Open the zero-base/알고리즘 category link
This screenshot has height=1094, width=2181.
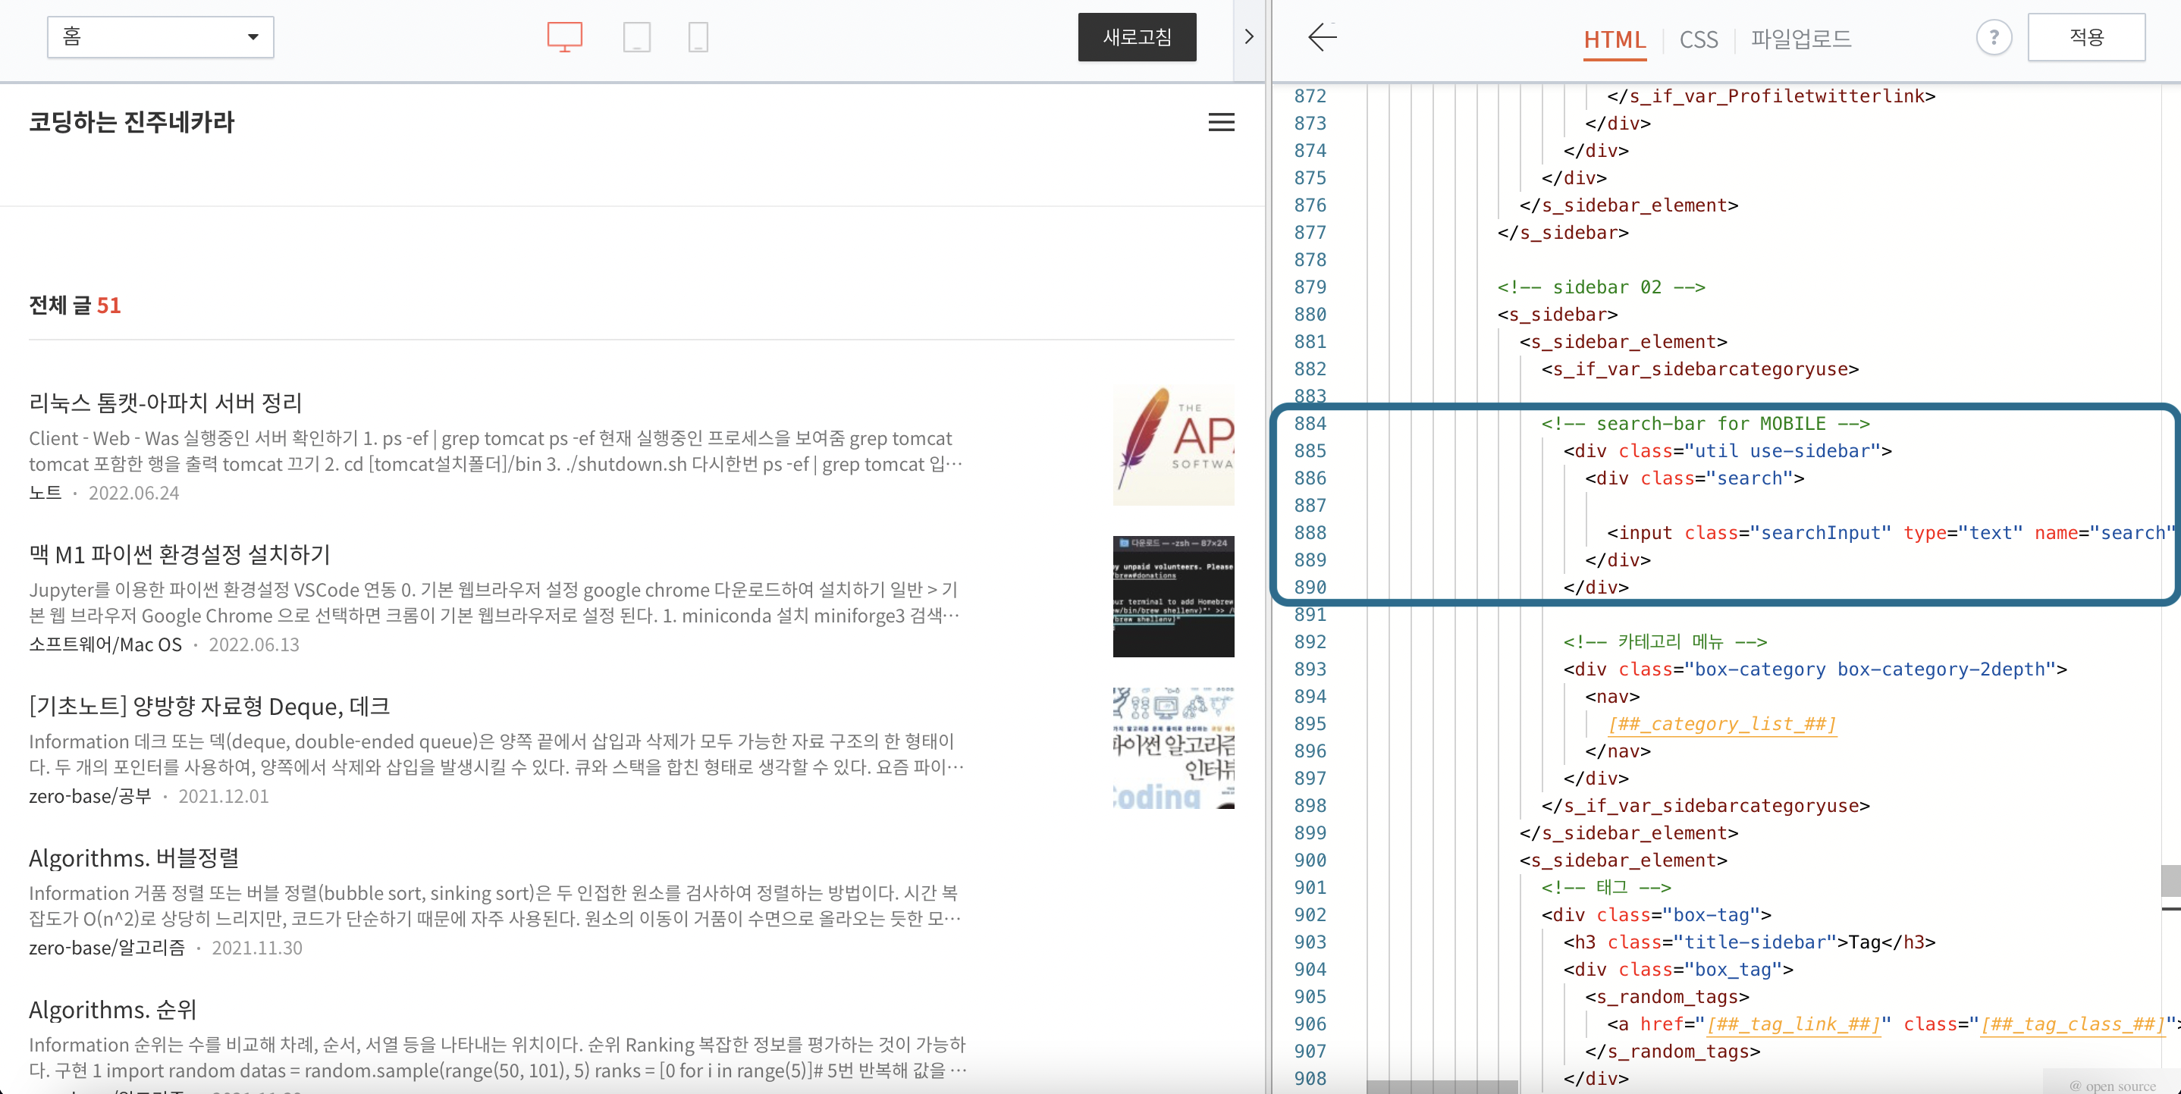click(x=107, y=948)
